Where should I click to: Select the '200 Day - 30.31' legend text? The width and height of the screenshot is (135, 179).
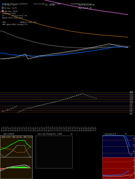pyautogui.click(x=11, y=11)
